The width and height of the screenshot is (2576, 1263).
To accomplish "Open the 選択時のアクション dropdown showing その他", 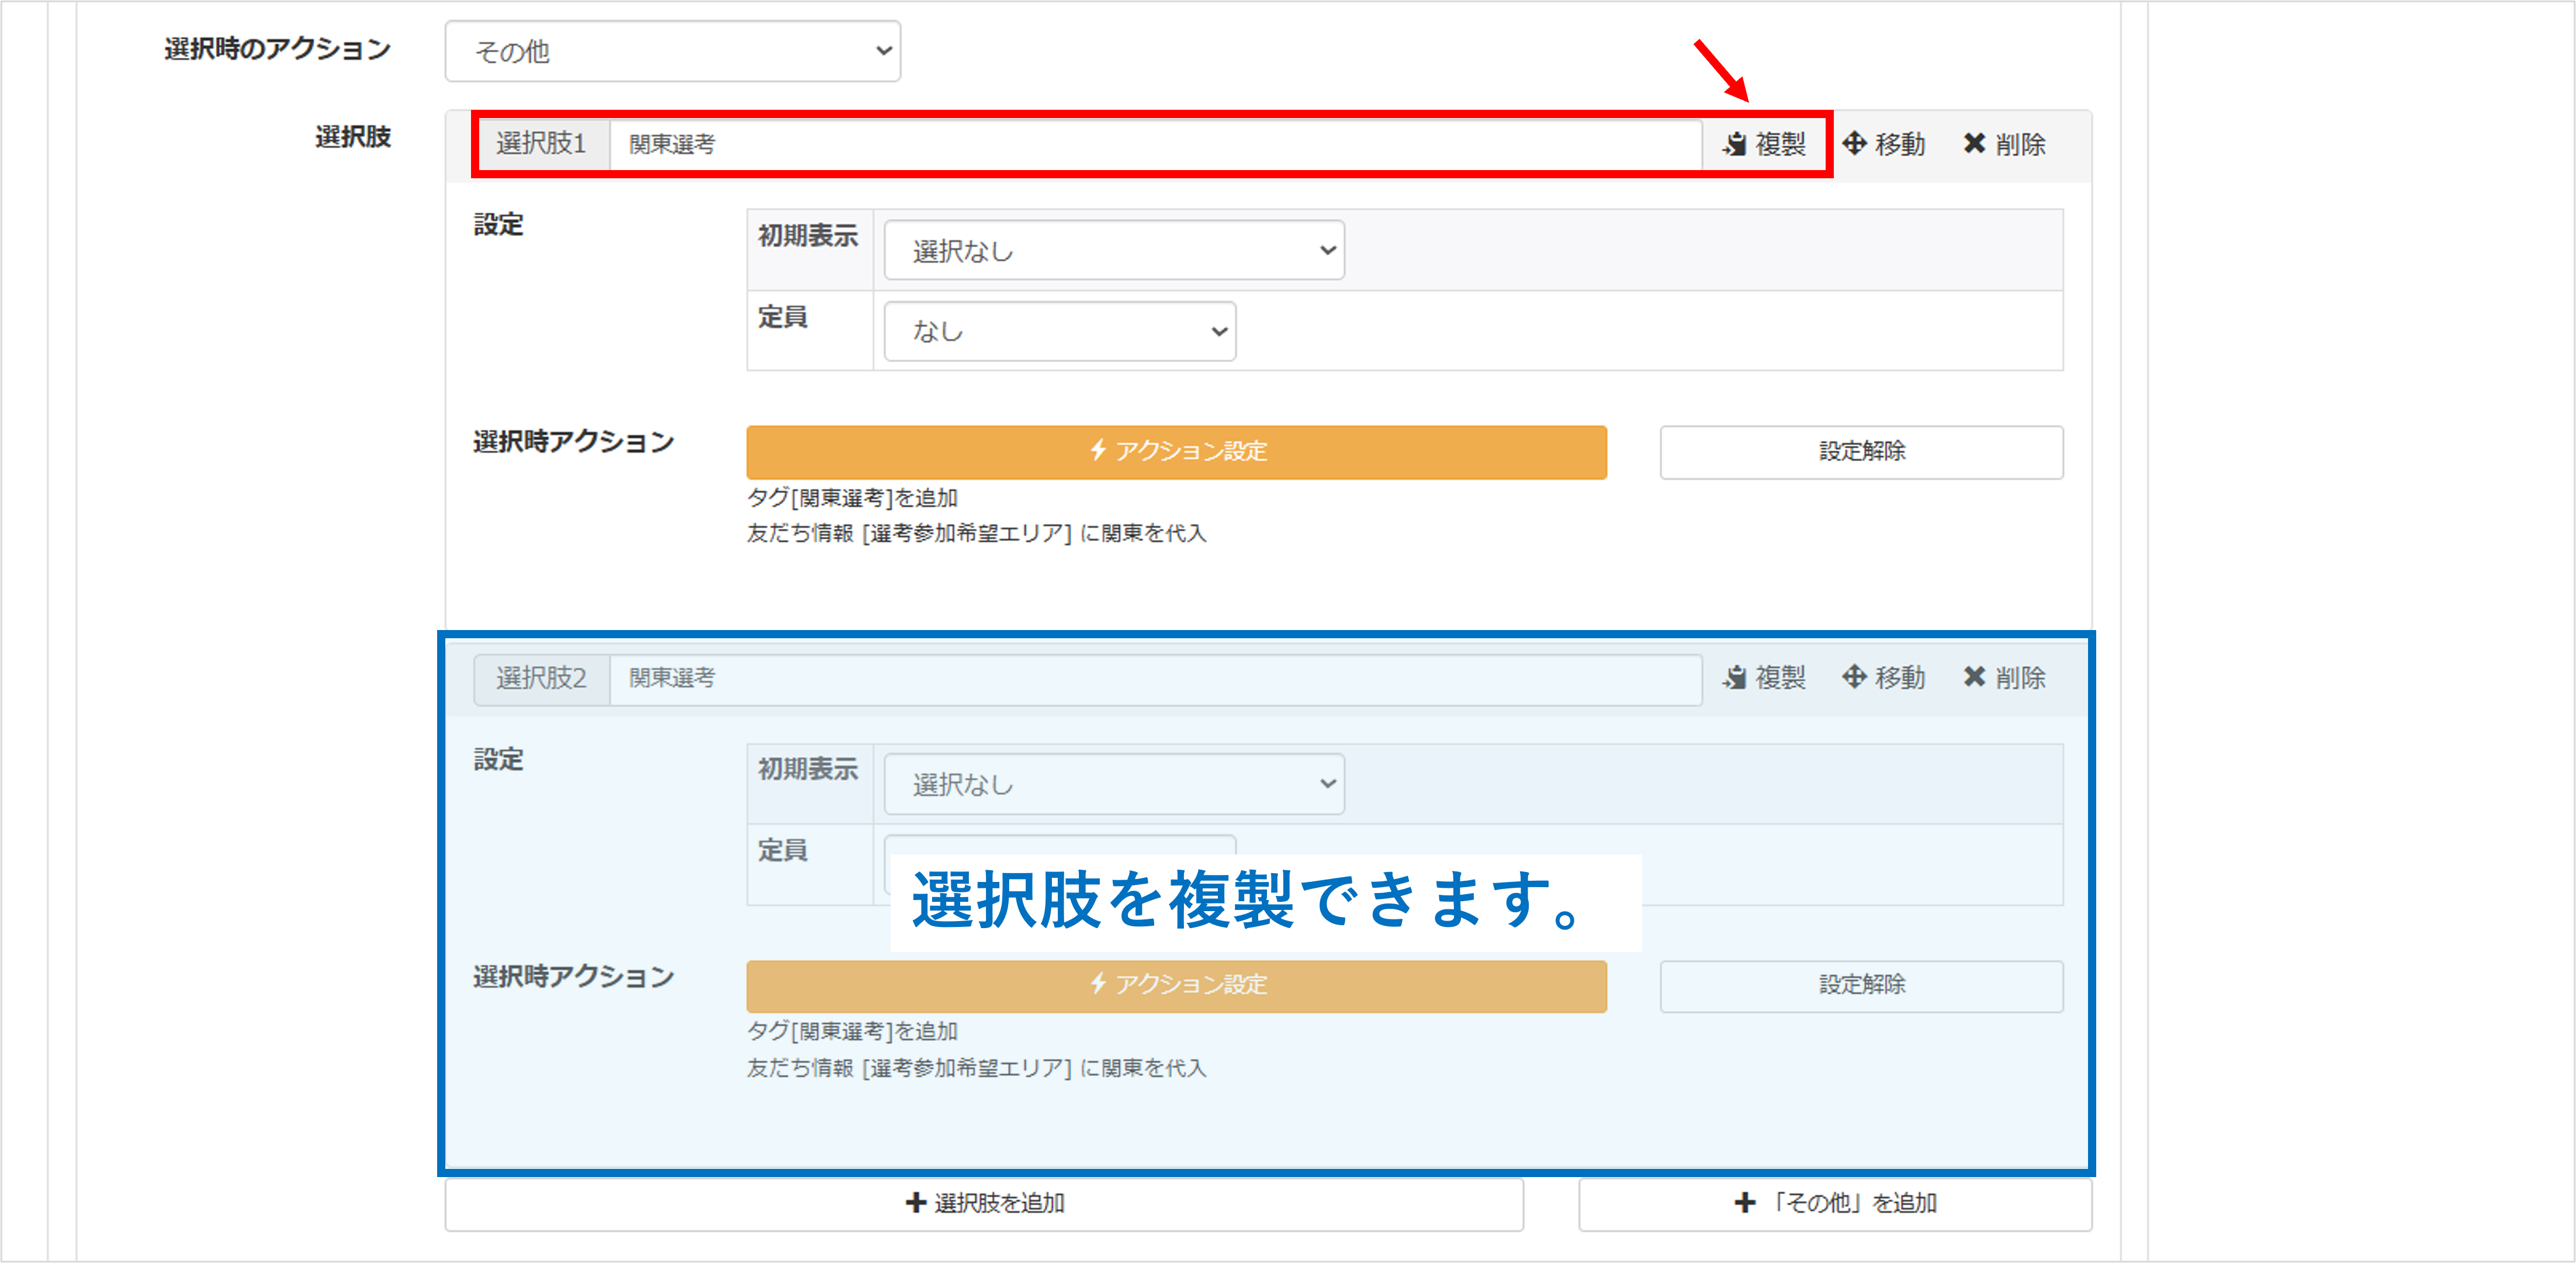I will pos(672,51).
